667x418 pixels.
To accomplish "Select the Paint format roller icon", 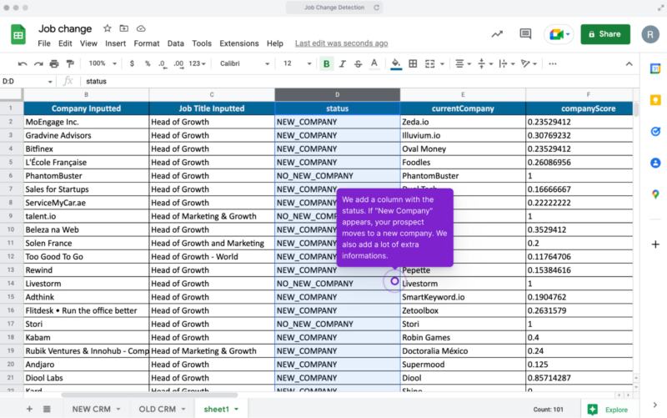I will click(70, 64).
